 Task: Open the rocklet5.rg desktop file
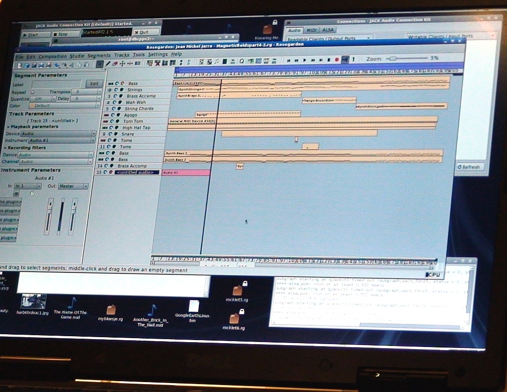click(237, 293)
